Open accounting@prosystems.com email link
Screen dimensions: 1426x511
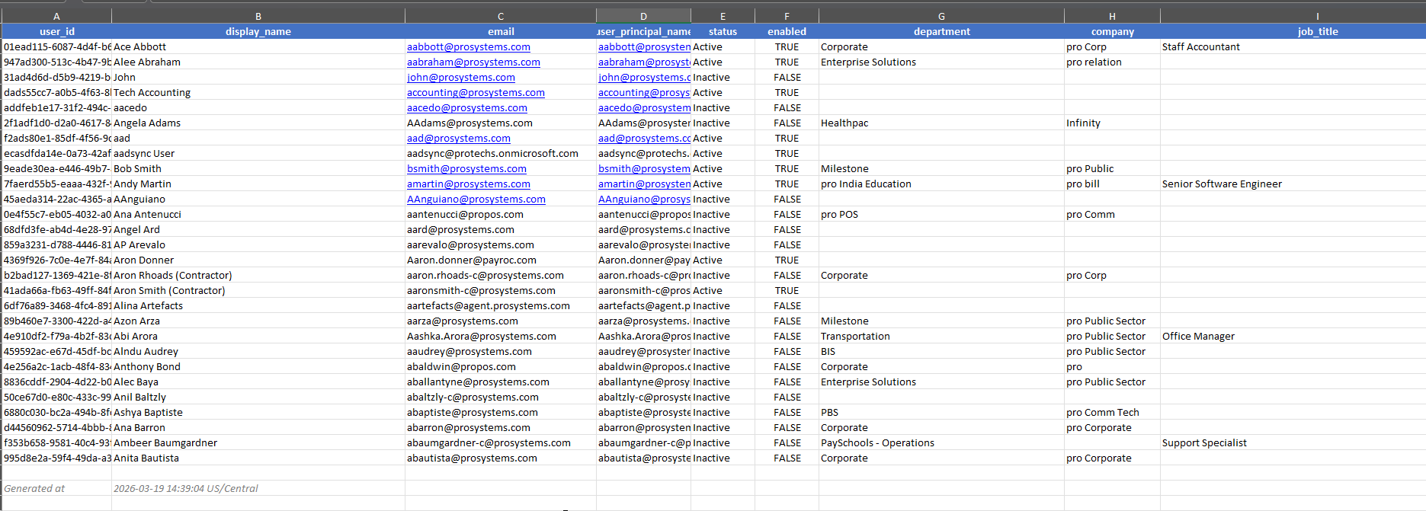click(476, 92)
